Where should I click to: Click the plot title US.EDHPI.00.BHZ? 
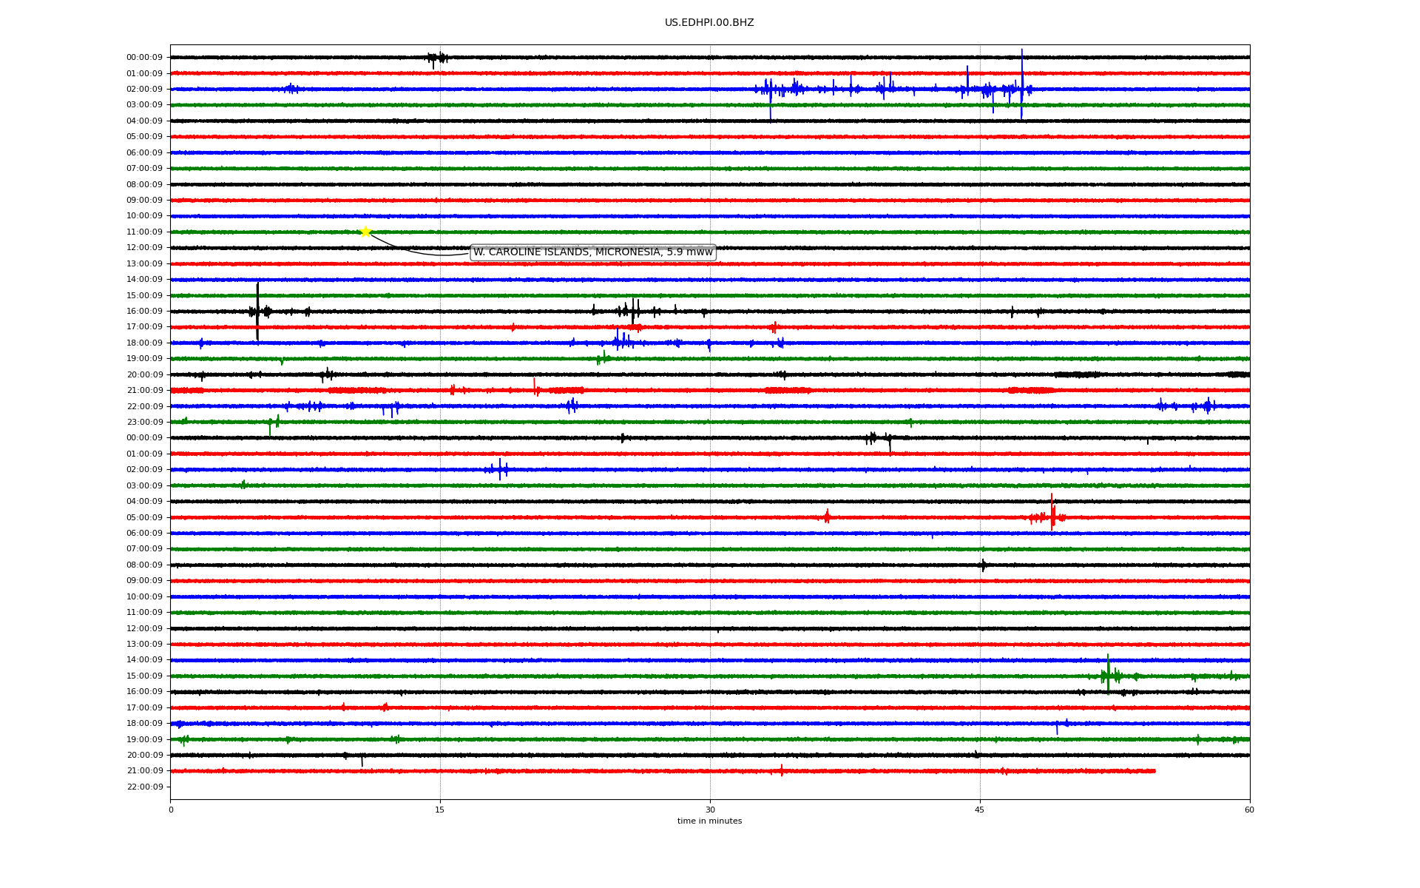pyautogui.click(x=709, y=23)
